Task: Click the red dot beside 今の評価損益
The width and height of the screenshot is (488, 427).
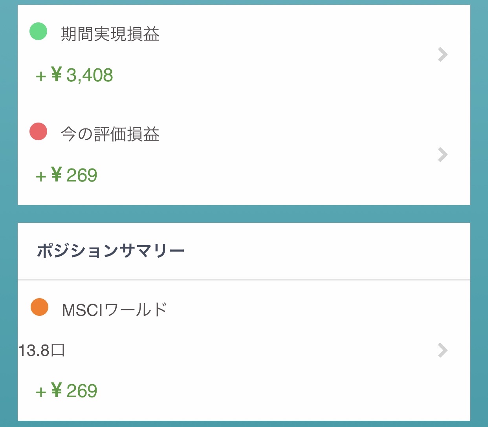Action: click(39, 132)
